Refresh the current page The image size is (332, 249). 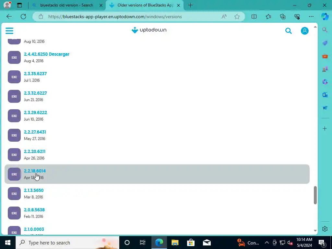(23, 17)
